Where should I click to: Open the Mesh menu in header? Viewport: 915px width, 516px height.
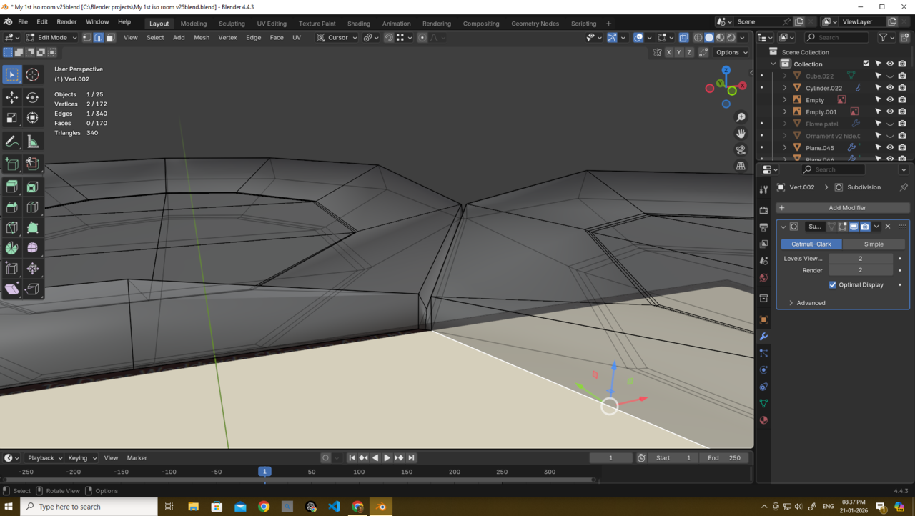click(x=202, y=37)
